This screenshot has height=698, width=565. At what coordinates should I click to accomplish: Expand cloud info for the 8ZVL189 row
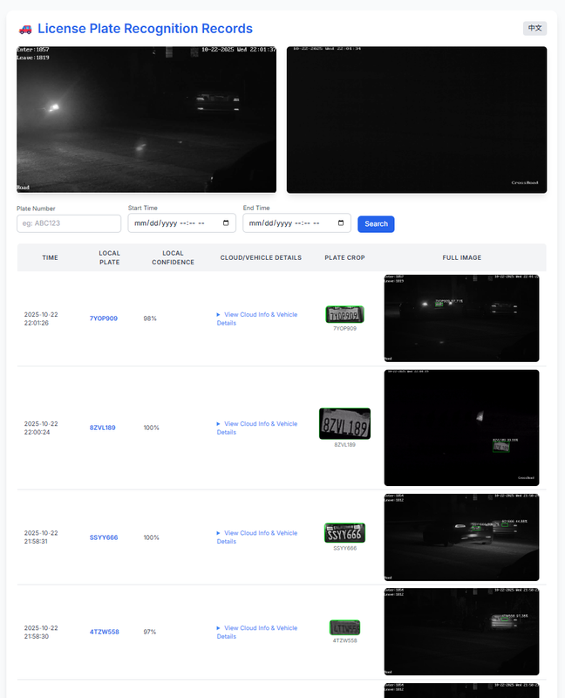pyautogui.click(x=257, y=428)
